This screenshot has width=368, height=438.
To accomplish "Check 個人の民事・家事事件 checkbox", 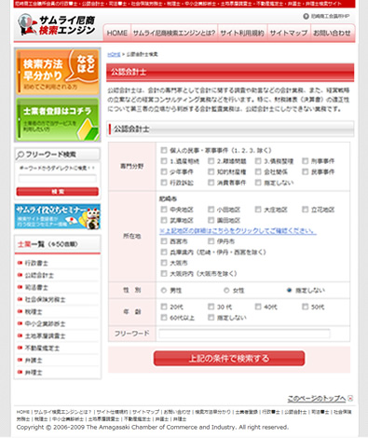I will 164,150.
